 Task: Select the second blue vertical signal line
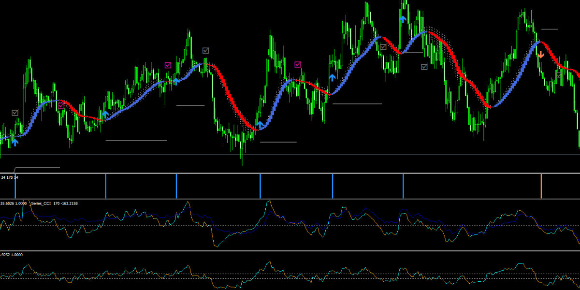click(x=106, y=186)
